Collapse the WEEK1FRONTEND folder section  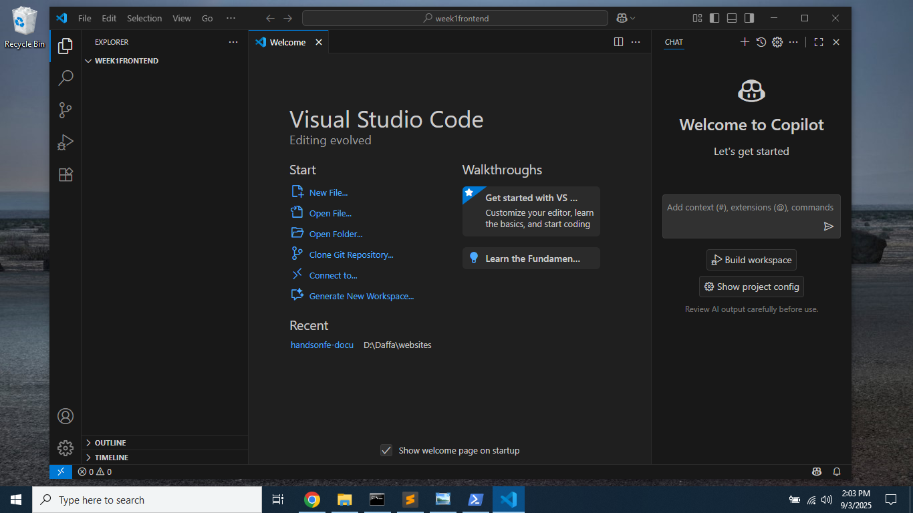tap(126, 61)
